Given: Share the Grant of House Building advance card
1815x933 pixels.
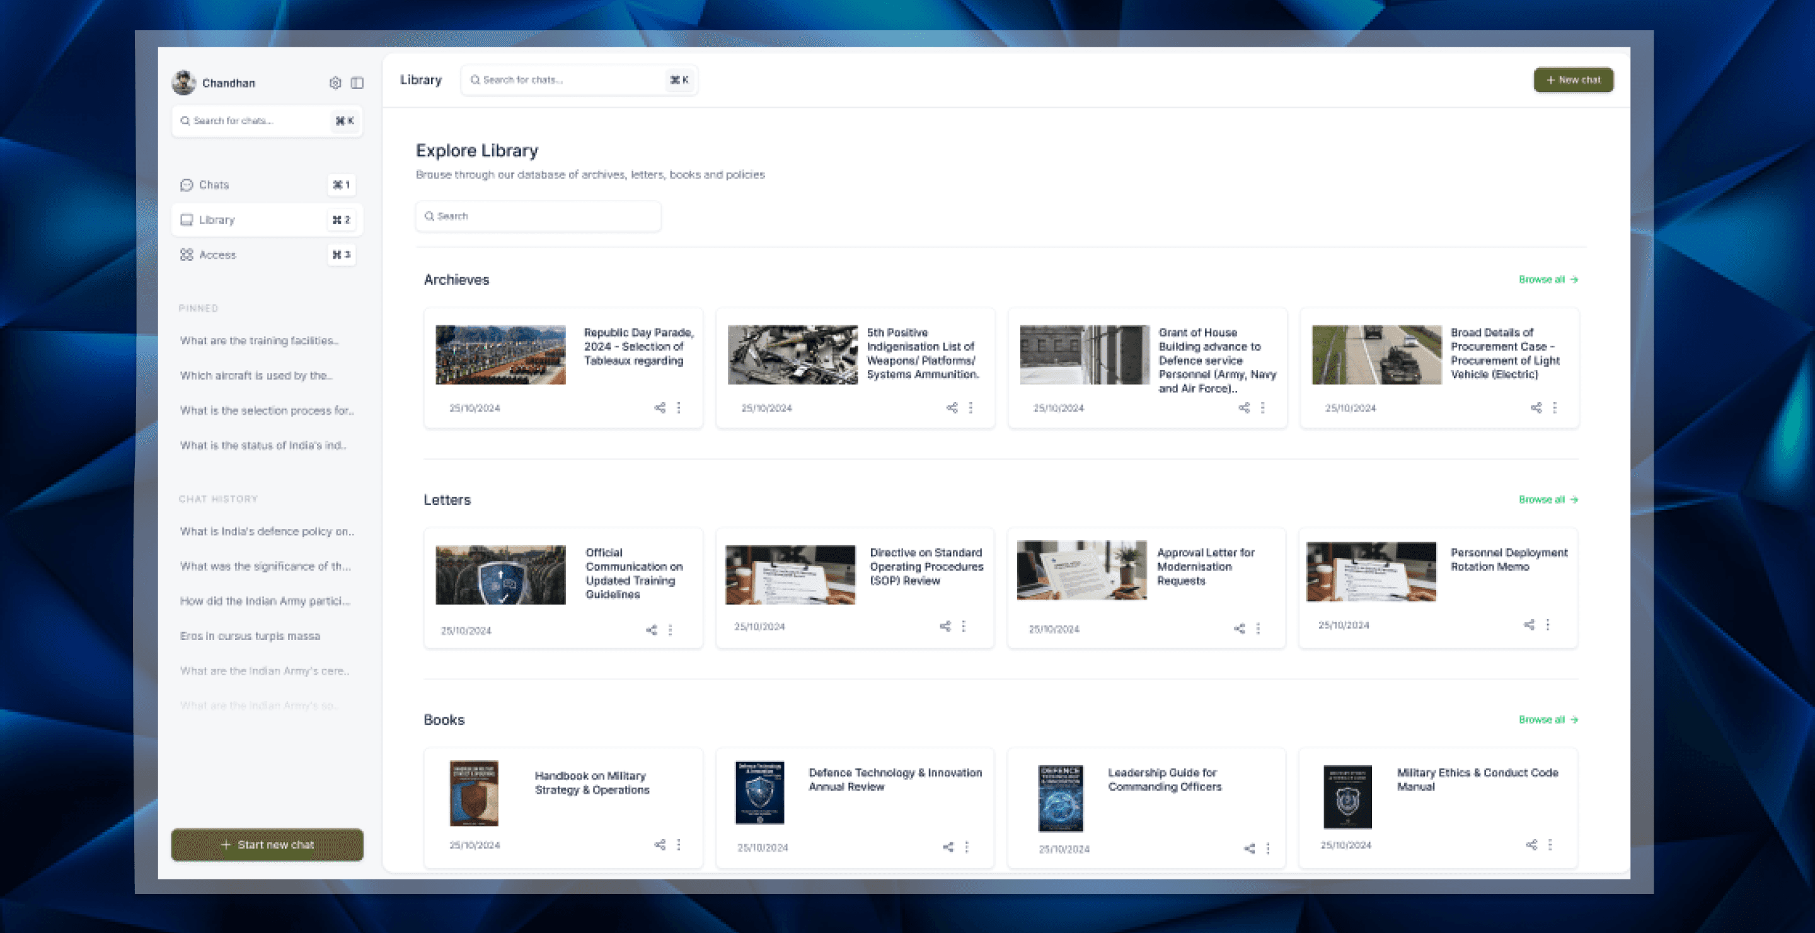Looking at the screenshot, I should [x=1243, y=407].
